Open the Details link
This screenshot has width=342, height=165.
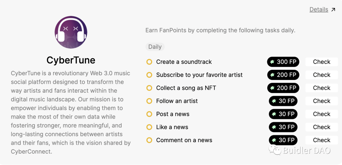click(x=319, y=10)
